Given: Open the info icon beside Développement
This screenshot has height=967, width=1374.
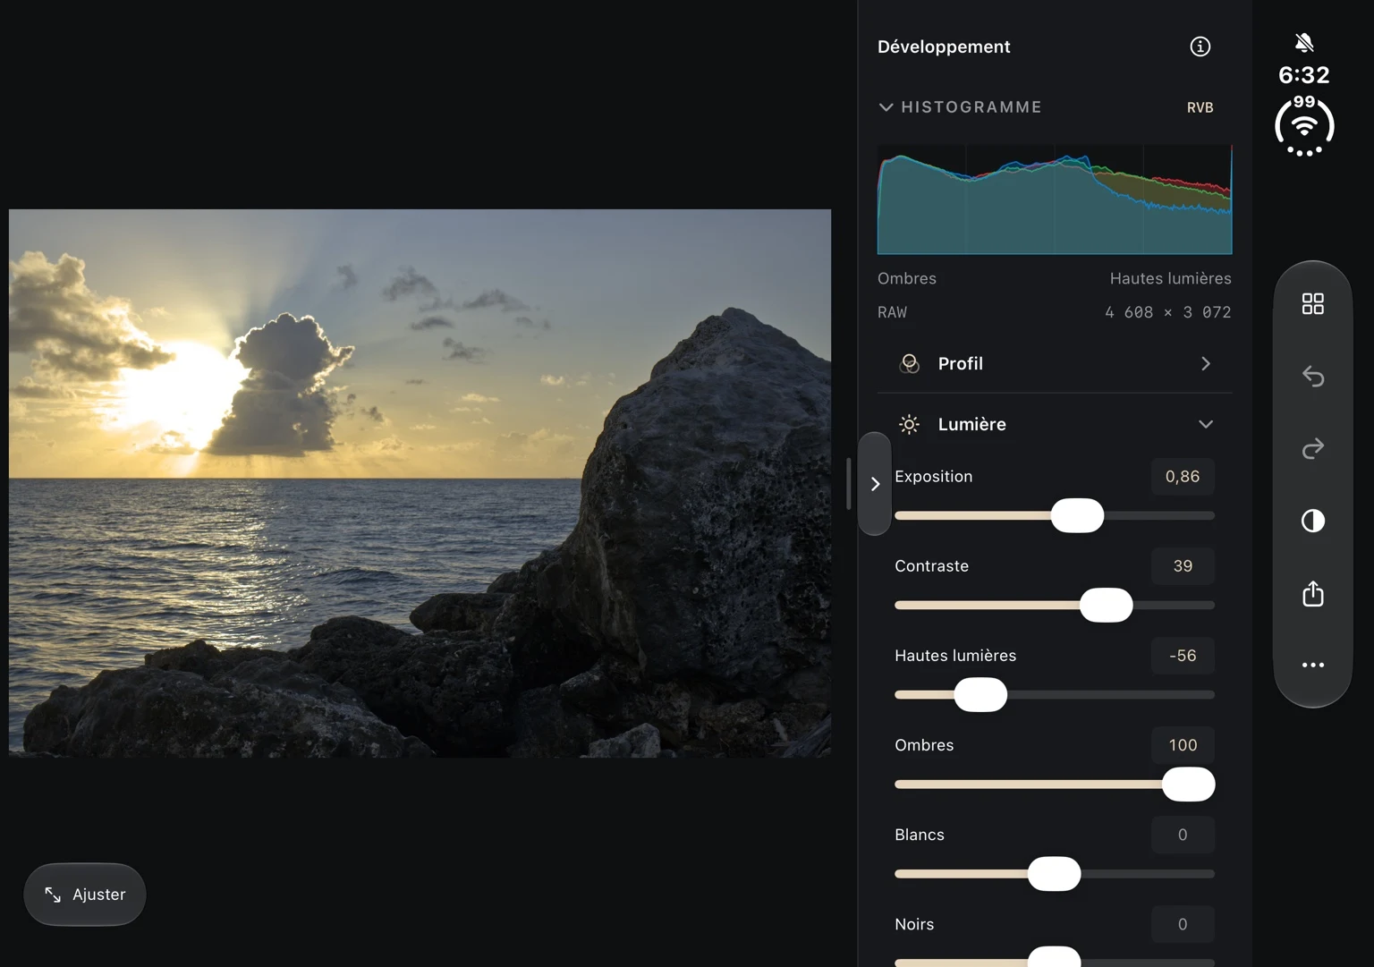Looking at the screenshot, I should click(1200, 47).
